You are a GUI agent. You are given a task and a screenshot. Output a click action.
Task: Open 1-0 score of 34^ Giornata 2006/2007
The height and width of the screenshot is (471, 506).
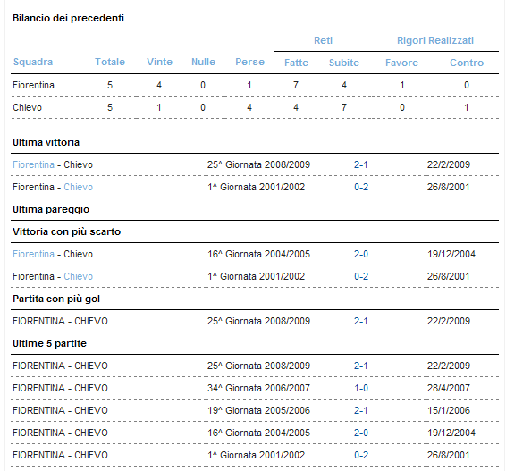tap(361, 388)
